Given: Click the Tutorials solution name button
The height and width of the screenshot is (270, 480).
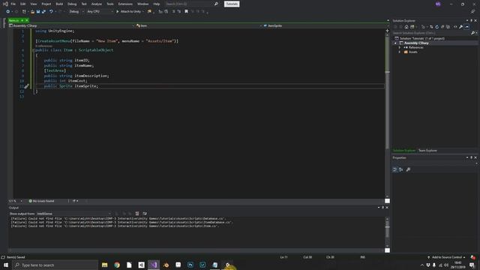Looking at the screenshot, I should 232,4.
